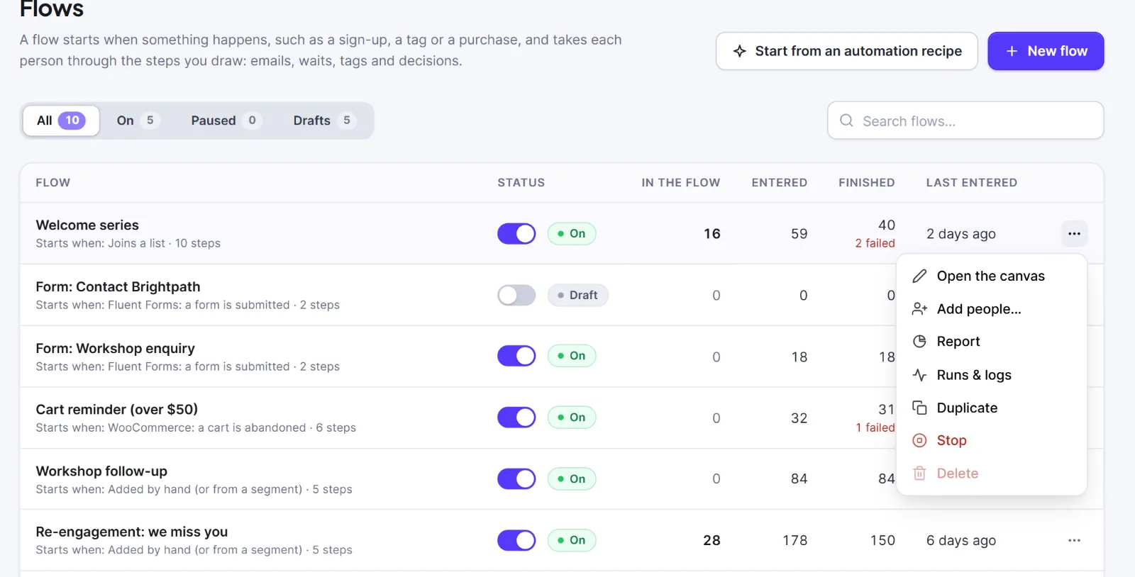Click the red stop circle icon
This screenshot has width=1135, height=577.
coord(919,440)
